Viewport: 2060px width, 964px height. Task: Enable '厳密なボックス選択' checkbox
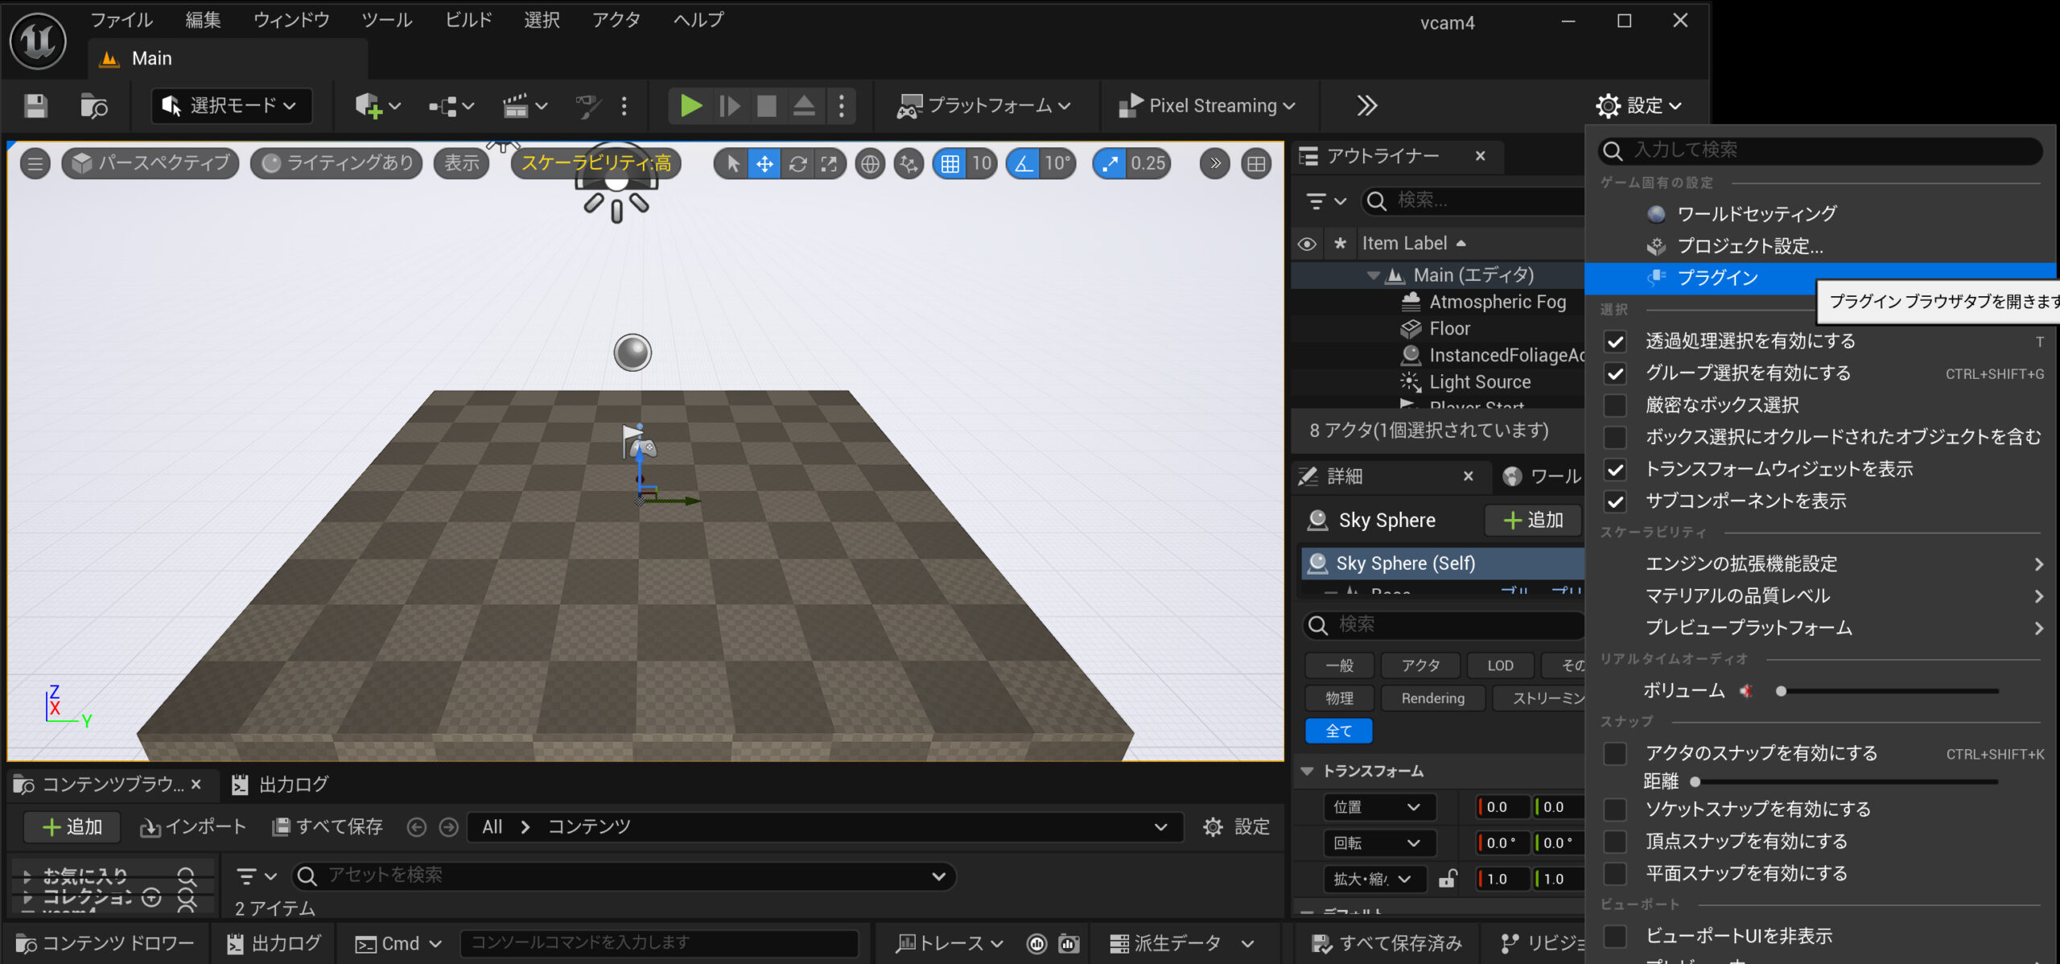(x=1615, y=406)
